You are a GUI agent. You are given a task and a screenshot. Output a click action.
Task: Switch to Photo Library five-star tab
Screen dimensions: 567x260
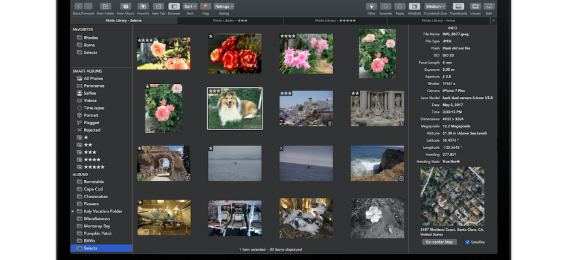(335, 21)
